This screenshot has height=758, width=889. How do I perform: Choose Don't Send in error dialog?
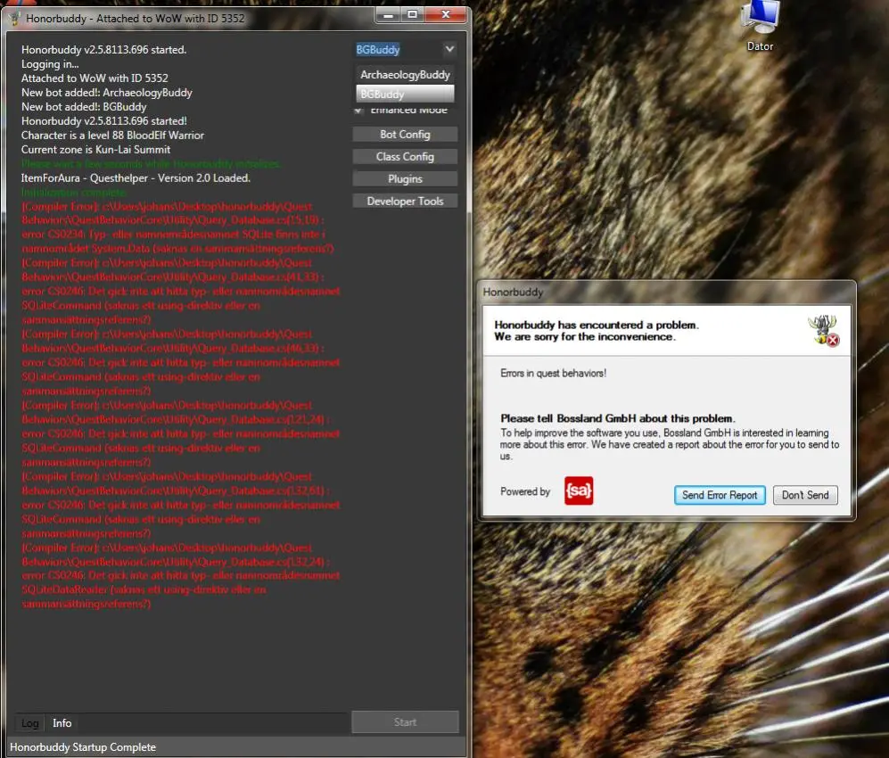[x=805, y=495]
